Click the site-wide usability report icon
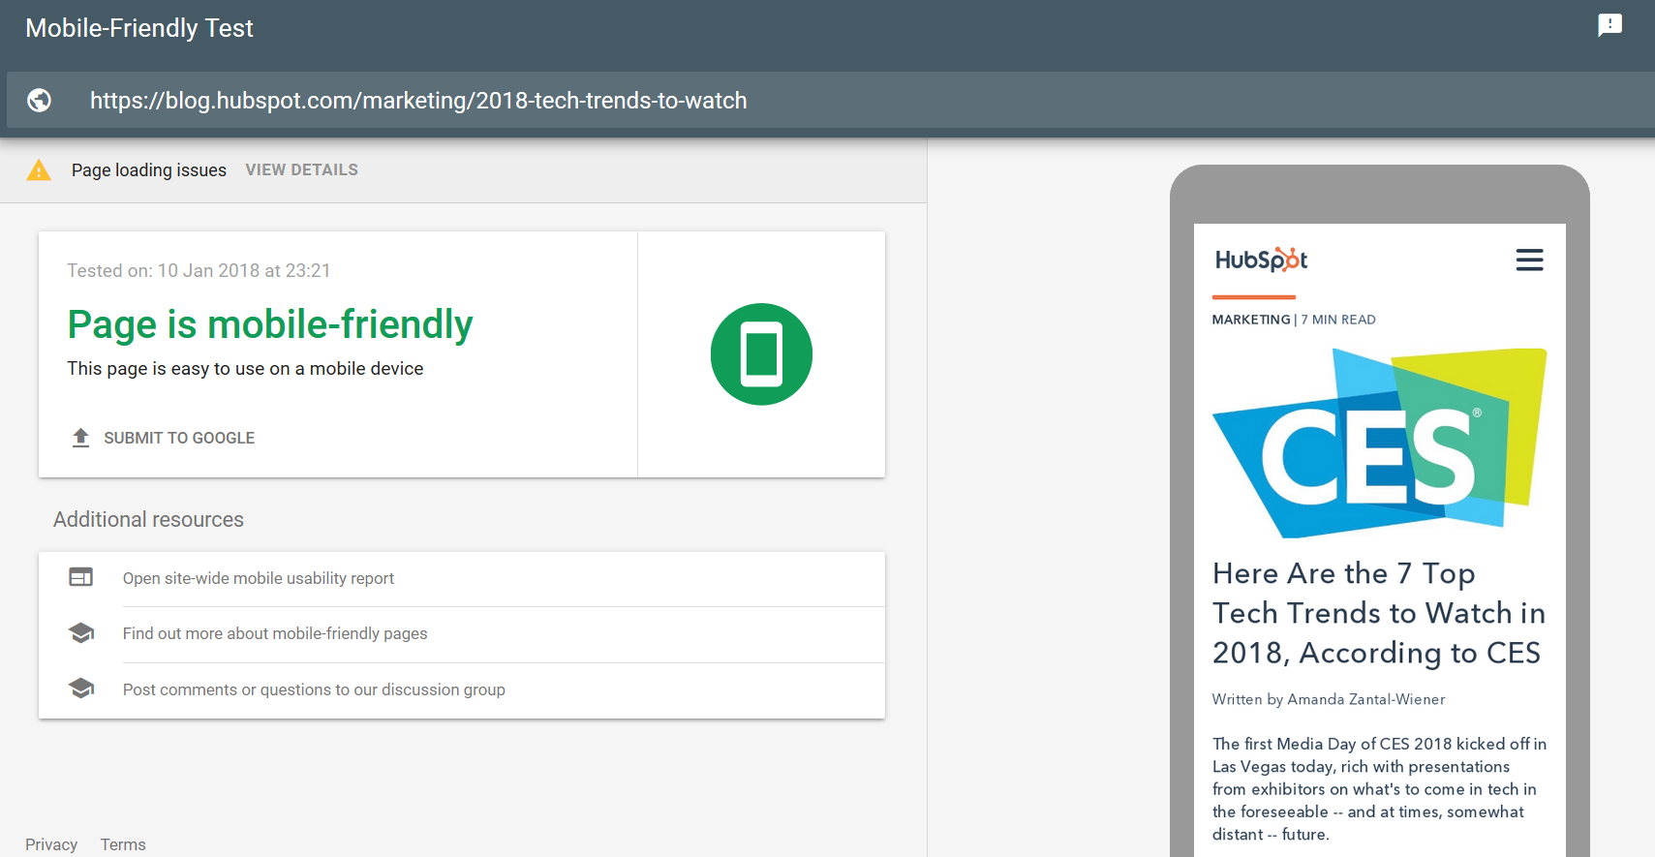Viewport: 1655px width, 857px height. (81, 577)
